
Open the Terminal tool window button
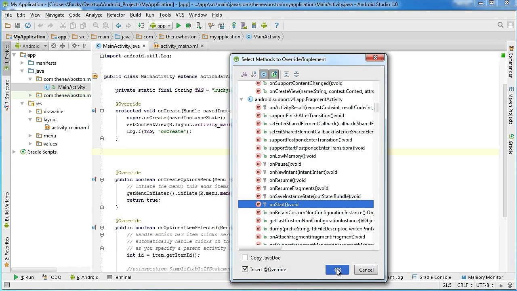[x=118, y=277]
